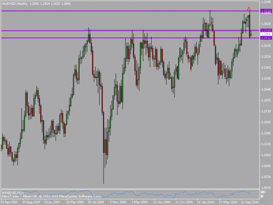The width and height of the screenshot is (273, 205).
Task: Click the 1.0895 value on price axis
Action: (x=266, y=166)
